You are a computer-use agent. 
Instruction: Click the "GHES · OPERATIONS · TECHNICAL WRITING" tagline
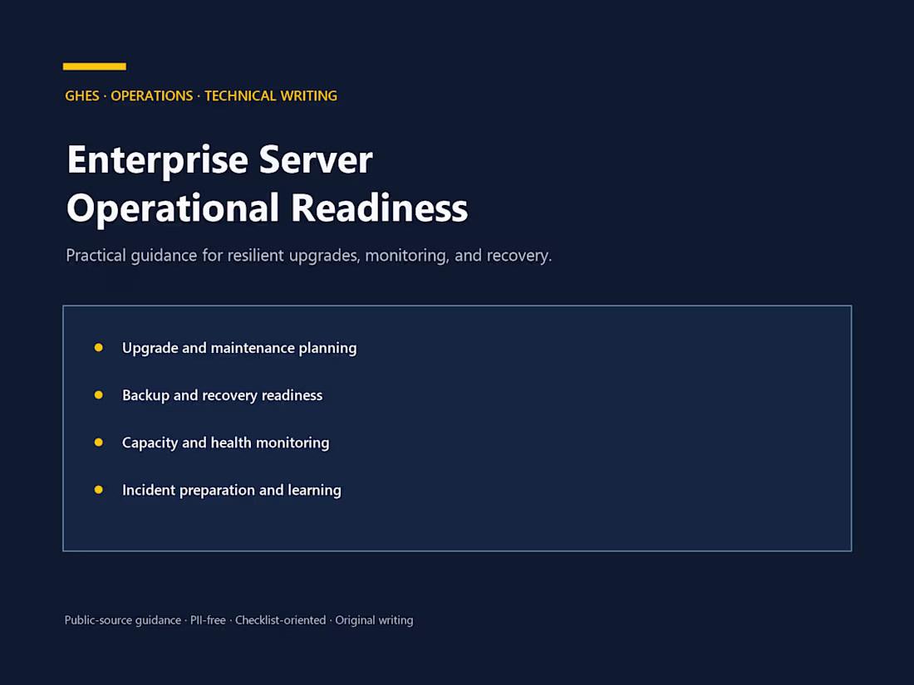point(201,95)
